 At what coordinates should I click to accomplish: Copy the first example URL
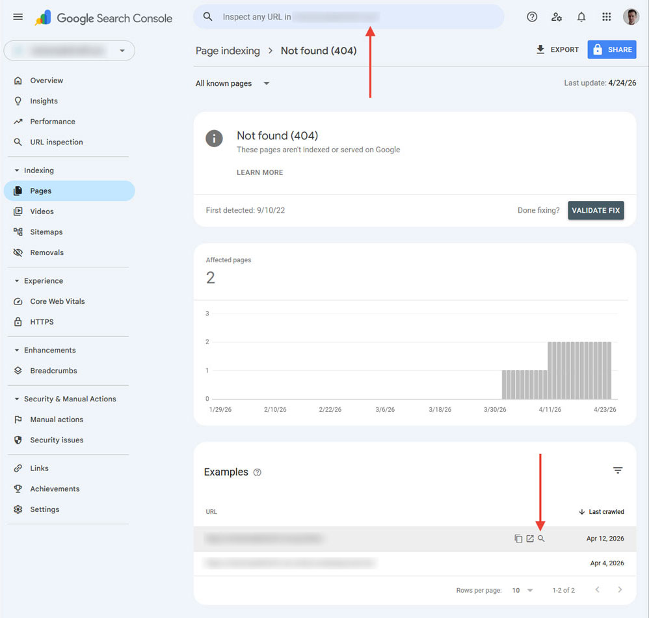518,538
